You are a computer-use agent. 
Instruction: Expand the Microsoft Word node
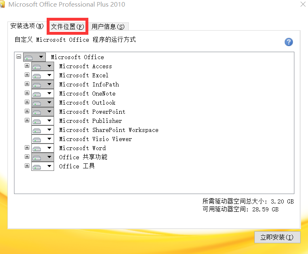(x=27, y=148)
